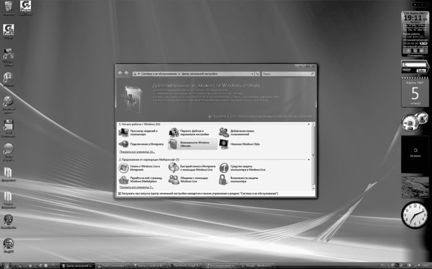
Task: Click 'Добавление новых пользователей' icon
Action: tap(223, 131)
